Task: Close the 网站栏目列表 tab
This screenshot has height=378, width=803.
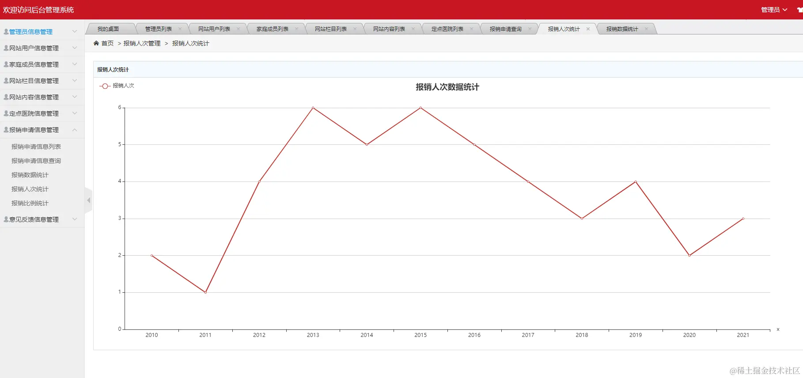Action: (355, 29)
